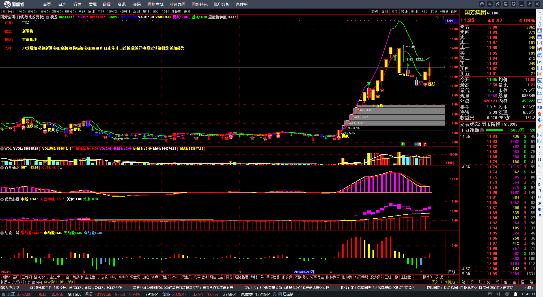Screen dimensions: 543x297
Task: Click the small list icon beside 主力净额
Action: [x=482, y=130]
